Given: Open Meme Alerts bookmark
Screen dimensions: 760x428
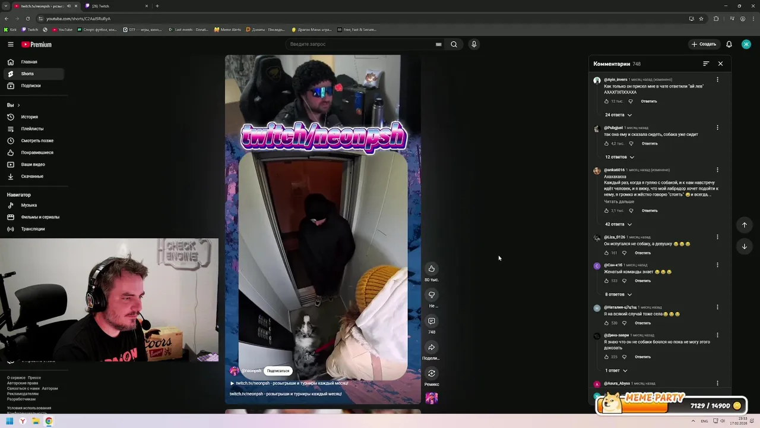Looking at the screenshot, I should click(227, 30).
